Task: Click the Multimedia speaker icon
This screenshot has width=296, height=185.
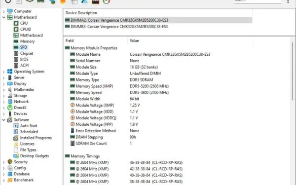Action: 10,89
